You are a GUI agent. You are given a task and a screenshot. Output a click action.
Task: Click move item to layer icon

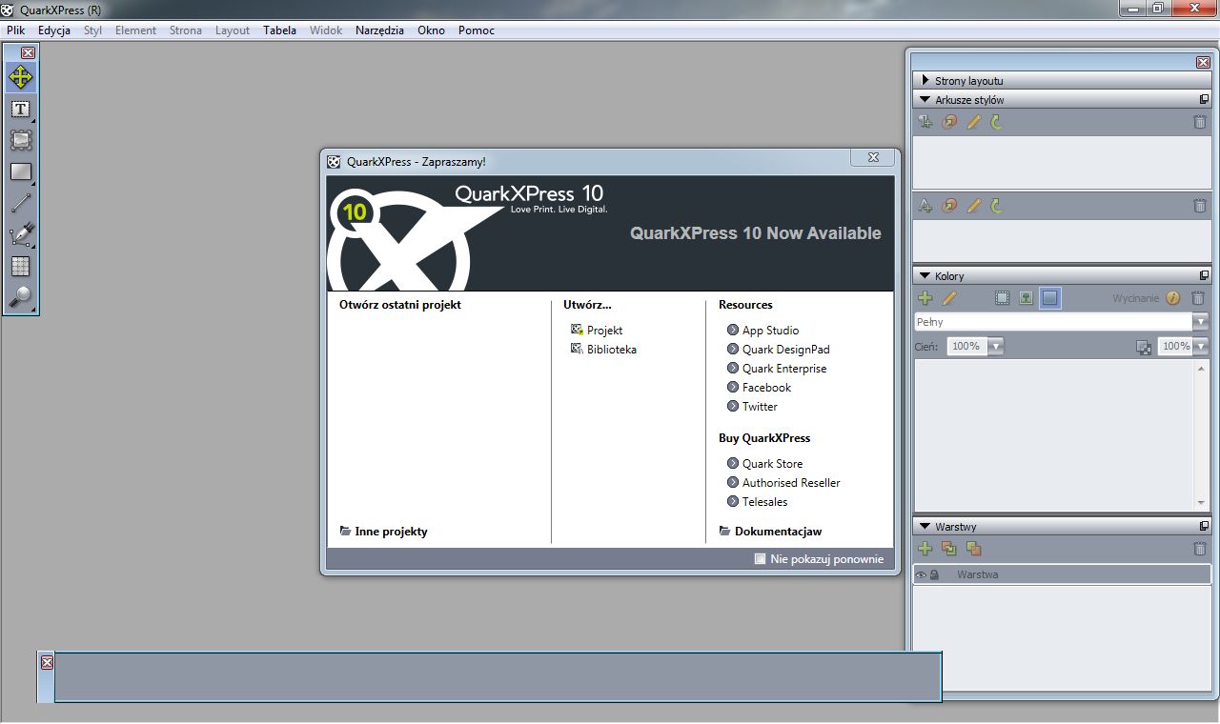973,549
